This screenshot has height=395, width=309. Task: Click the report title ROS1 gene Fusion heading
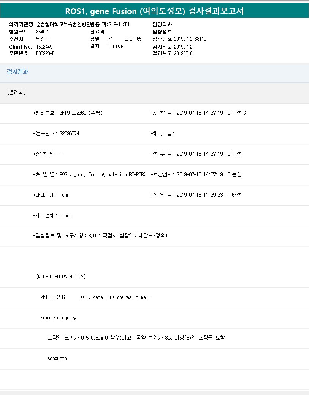(154, 11)
